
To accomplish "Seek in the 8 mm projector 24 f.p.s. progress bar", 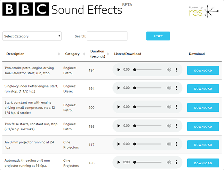I will [x=148, y=144].
